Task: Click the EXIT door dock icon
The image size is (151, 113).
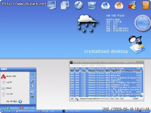Action: 146,5
